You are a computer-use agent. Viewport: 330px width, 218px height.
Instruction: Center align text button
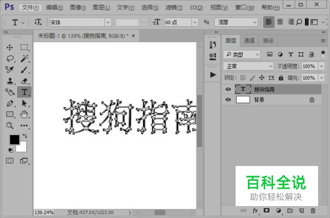tap(280, 22)
